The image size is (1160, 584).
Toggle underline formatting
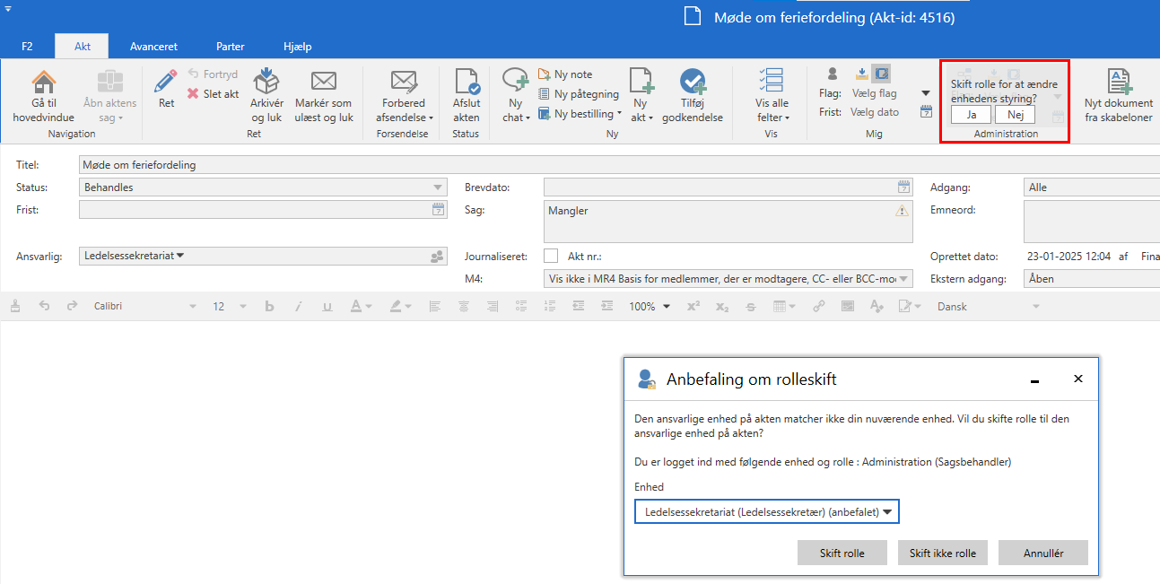(x=326, y=306)
